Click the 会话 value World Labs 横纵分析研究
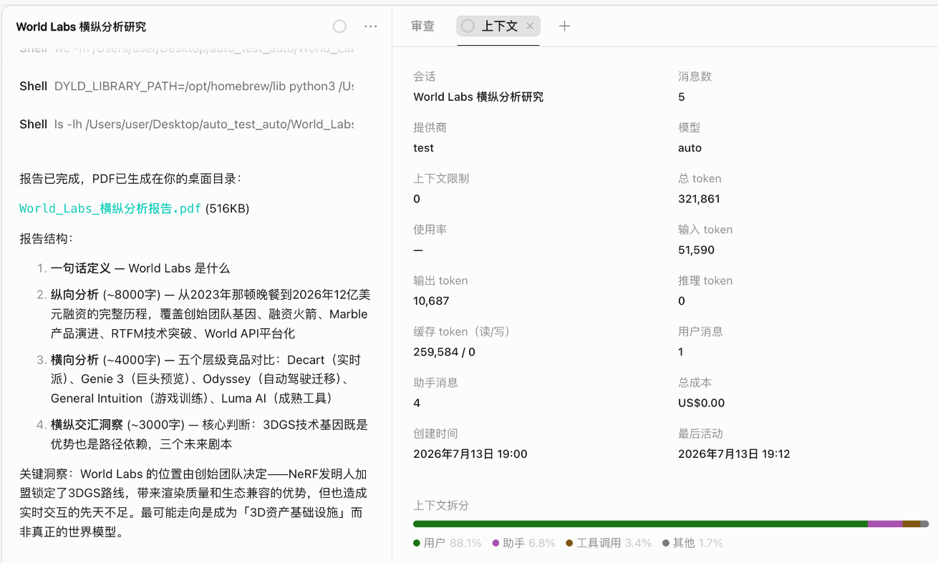This screenshot has width=938, height=563. click(478, 97)
